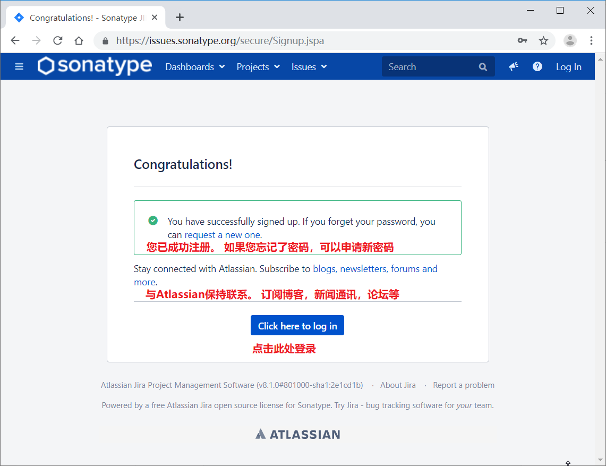Click the scrollbar up arrow
Image resolution: width=606 pixels, height=466 pixels.
tap(600, 59)
